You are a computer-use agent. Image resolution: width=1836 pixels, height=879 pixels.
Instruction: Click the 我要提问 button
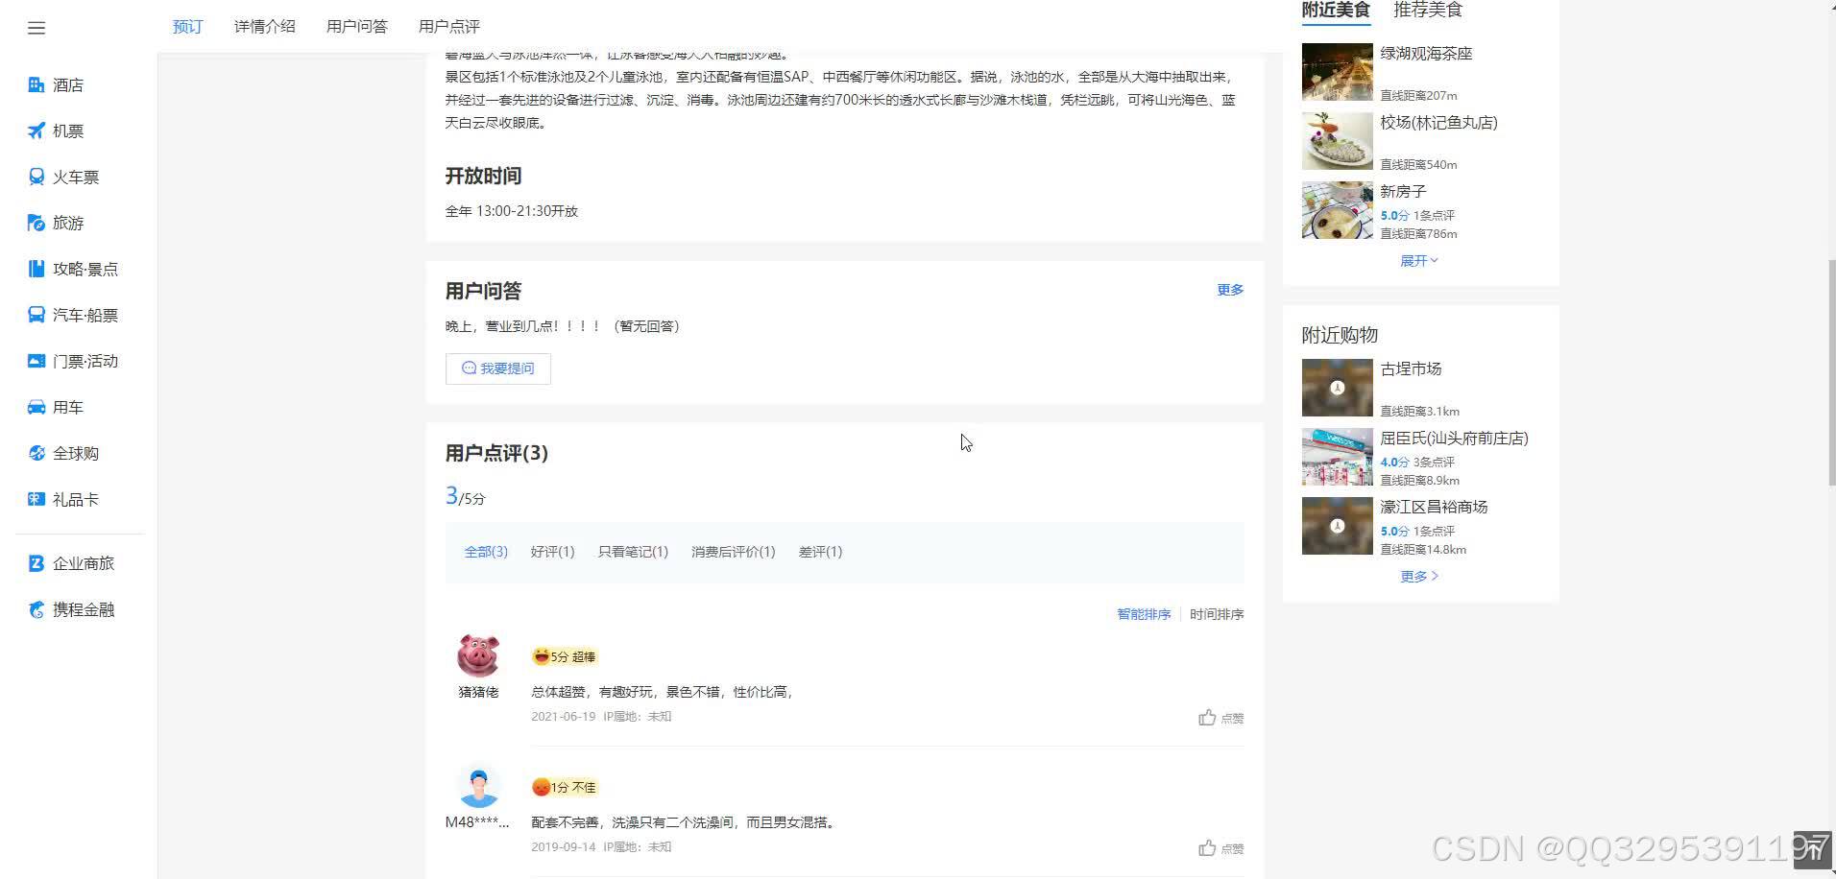click(497, 368)
